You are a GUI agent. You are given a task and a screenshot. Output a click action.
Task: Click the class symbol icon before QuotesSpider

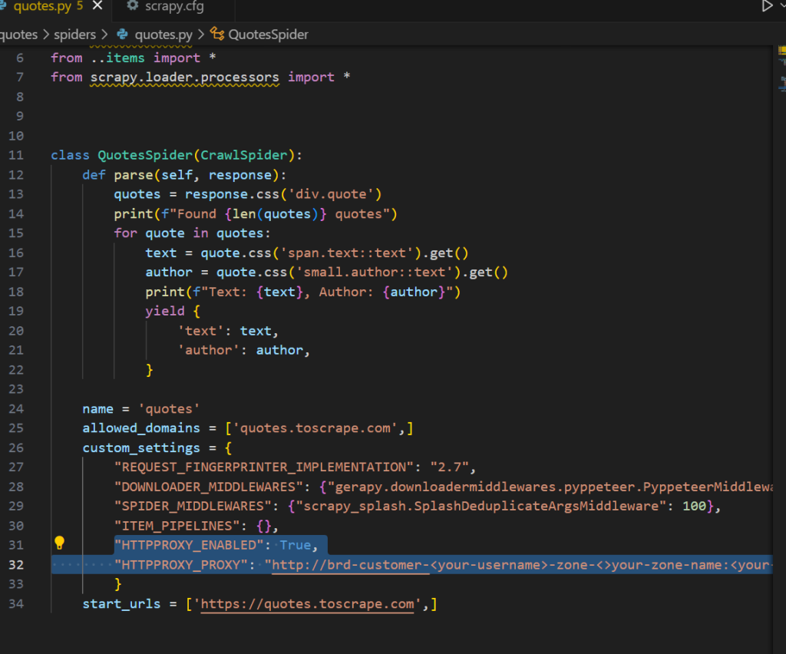pyautogui.click(x=217, y=34)
